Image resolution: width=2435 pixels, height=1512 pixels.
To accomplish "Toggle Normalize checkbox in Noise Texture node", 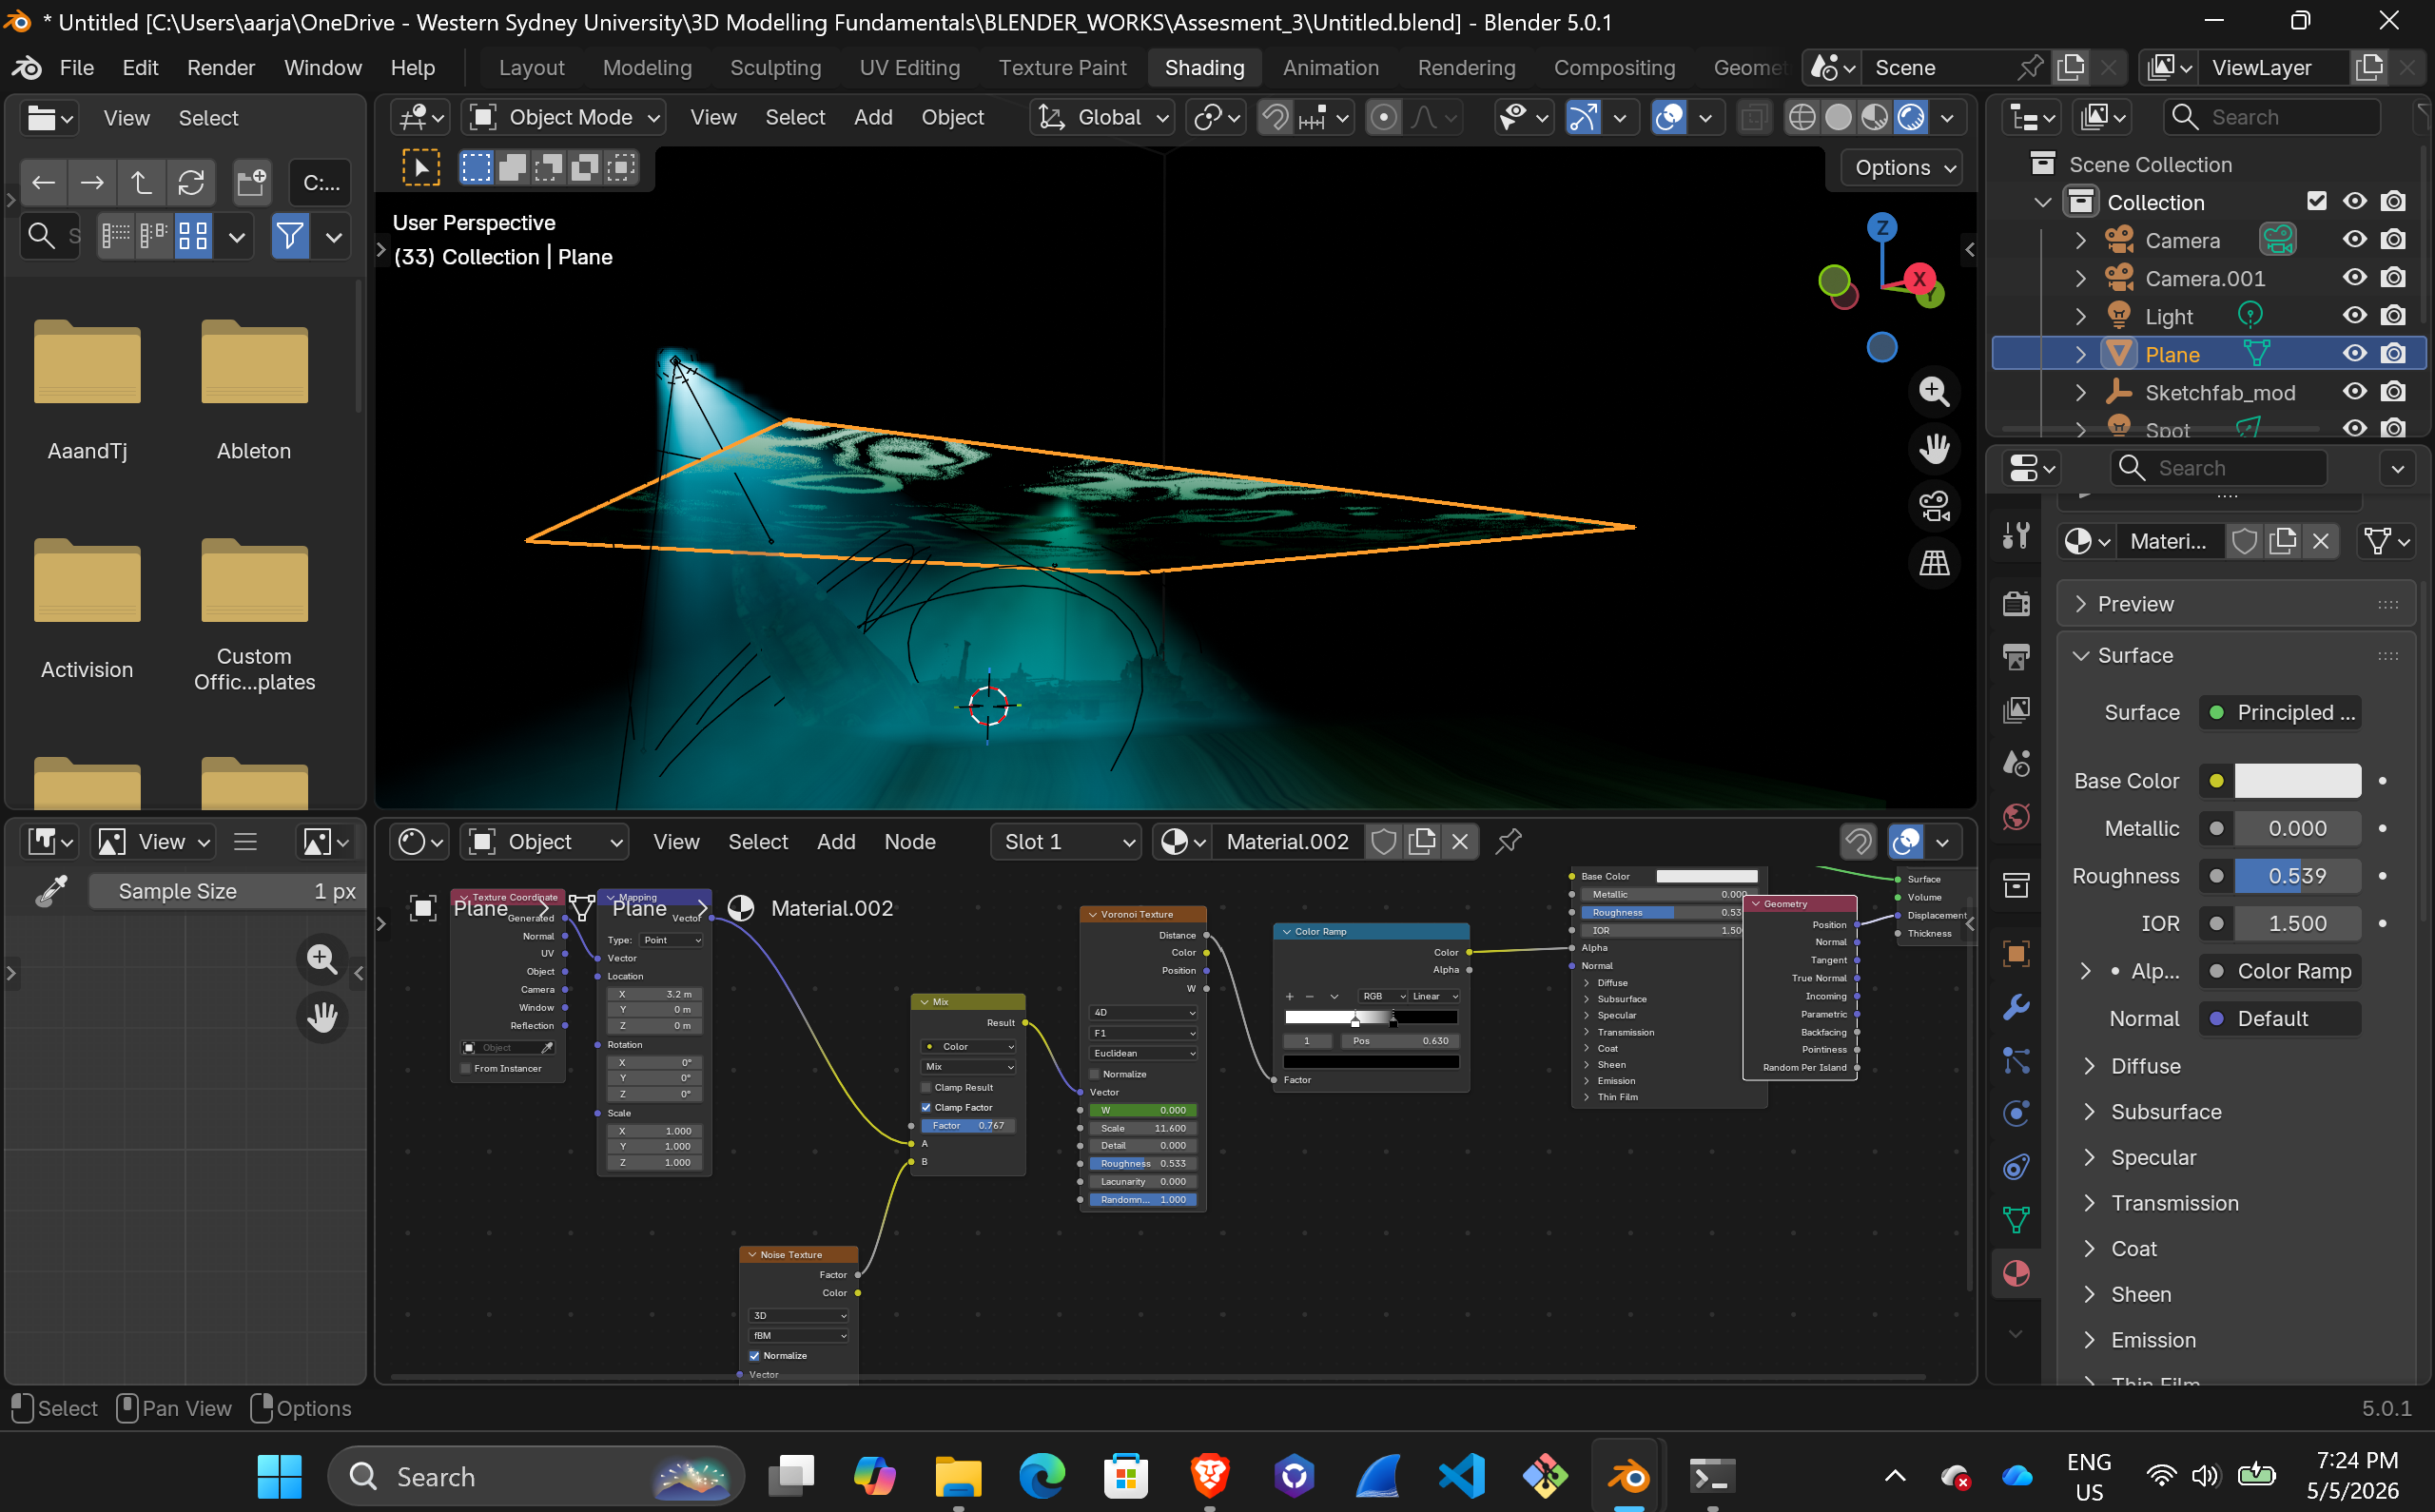I will tap(754, 1356).
